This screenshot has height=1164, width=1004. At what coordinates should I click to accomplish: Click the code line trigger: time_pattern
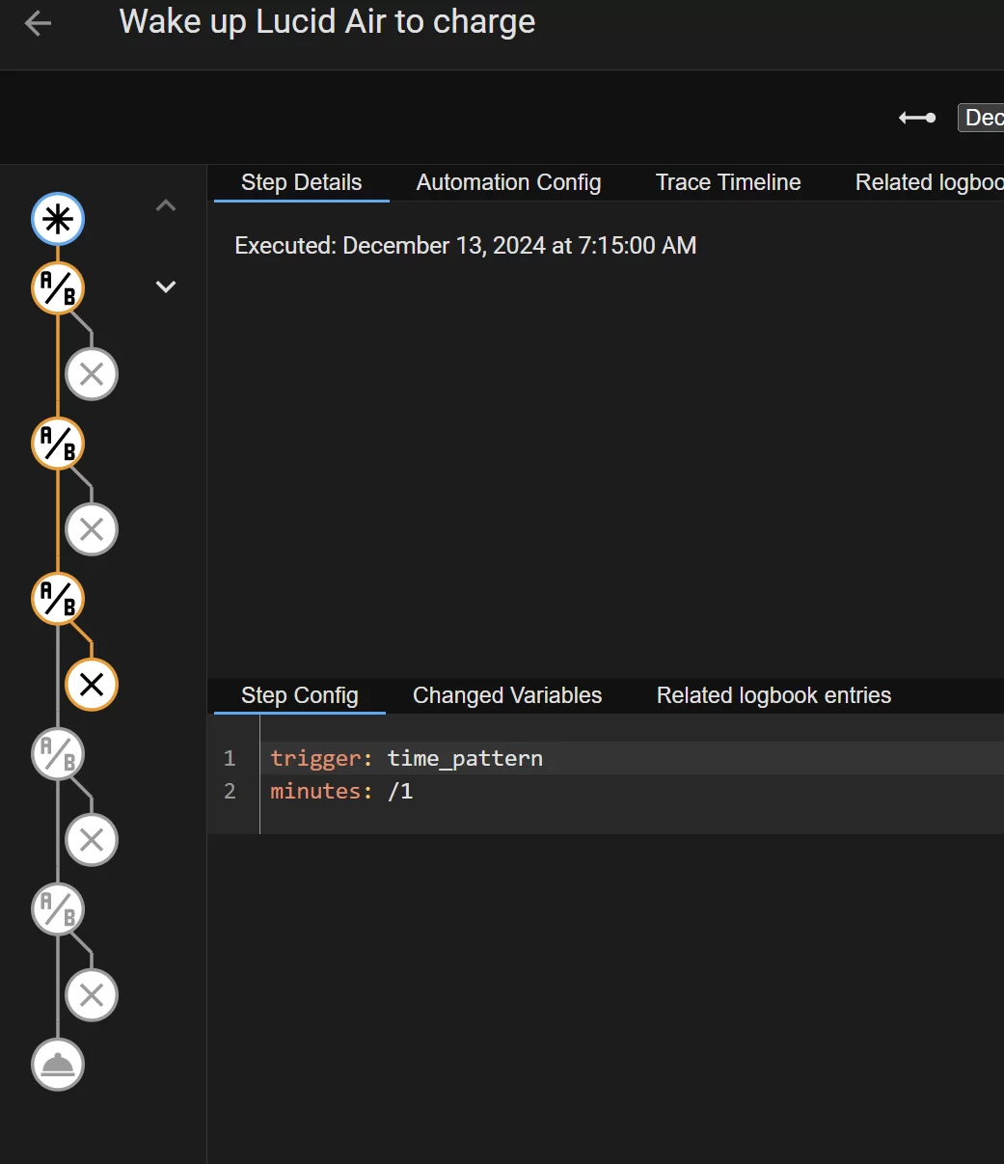click(407, 759)
